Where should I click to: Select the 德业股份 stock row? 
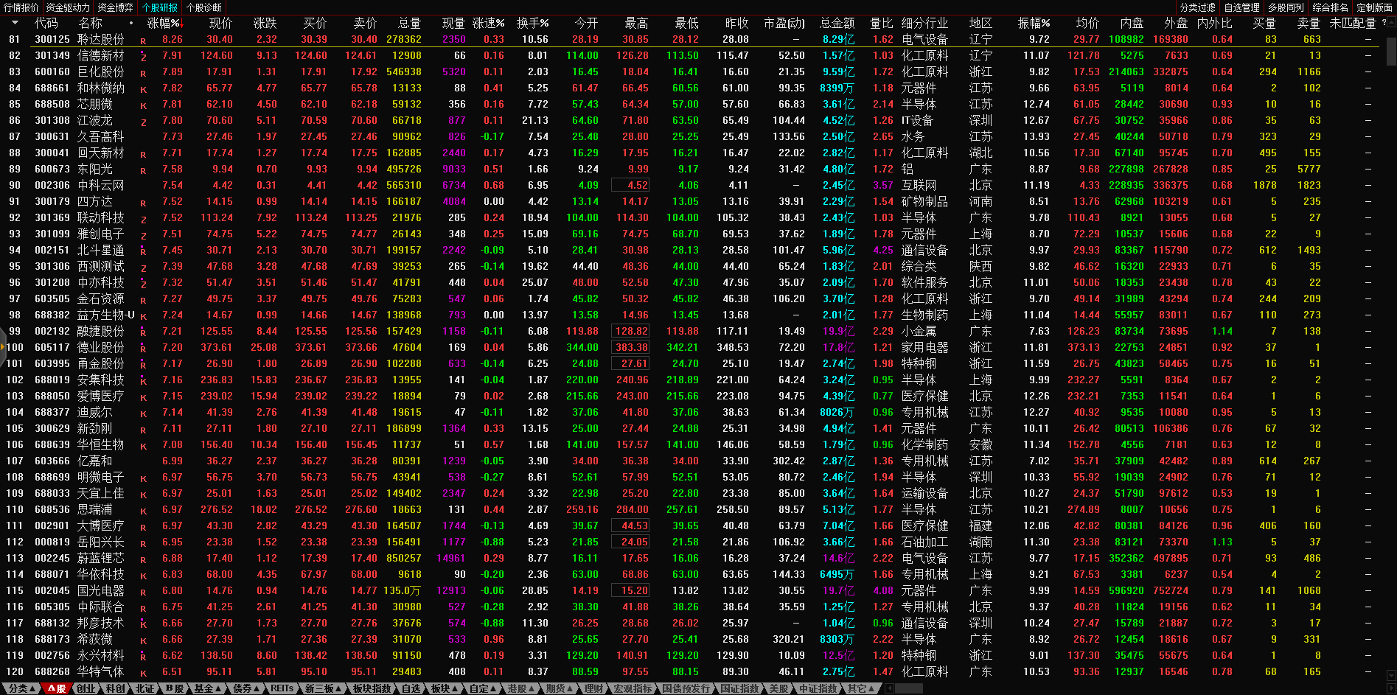click(x=101, y=347)
